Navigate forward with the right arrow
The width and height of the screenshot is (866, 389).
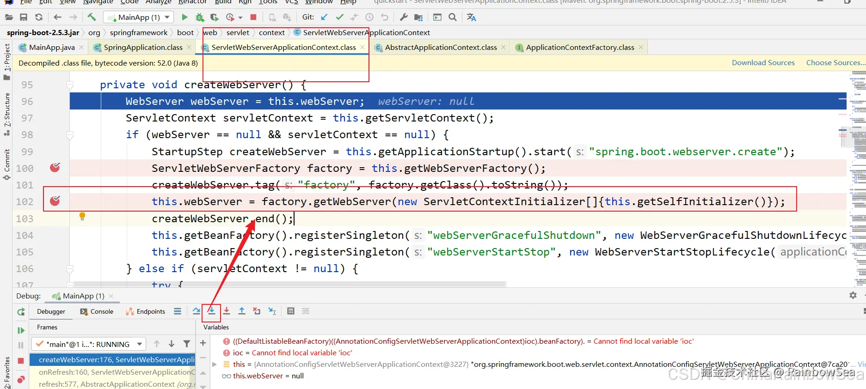[73, 18]
